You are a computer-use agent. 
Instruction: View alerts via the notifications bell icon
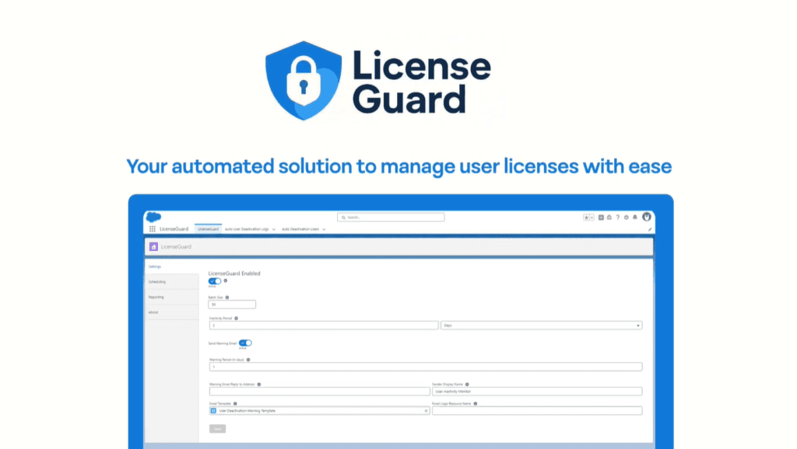pyautogui.click(x=635, y=218)
